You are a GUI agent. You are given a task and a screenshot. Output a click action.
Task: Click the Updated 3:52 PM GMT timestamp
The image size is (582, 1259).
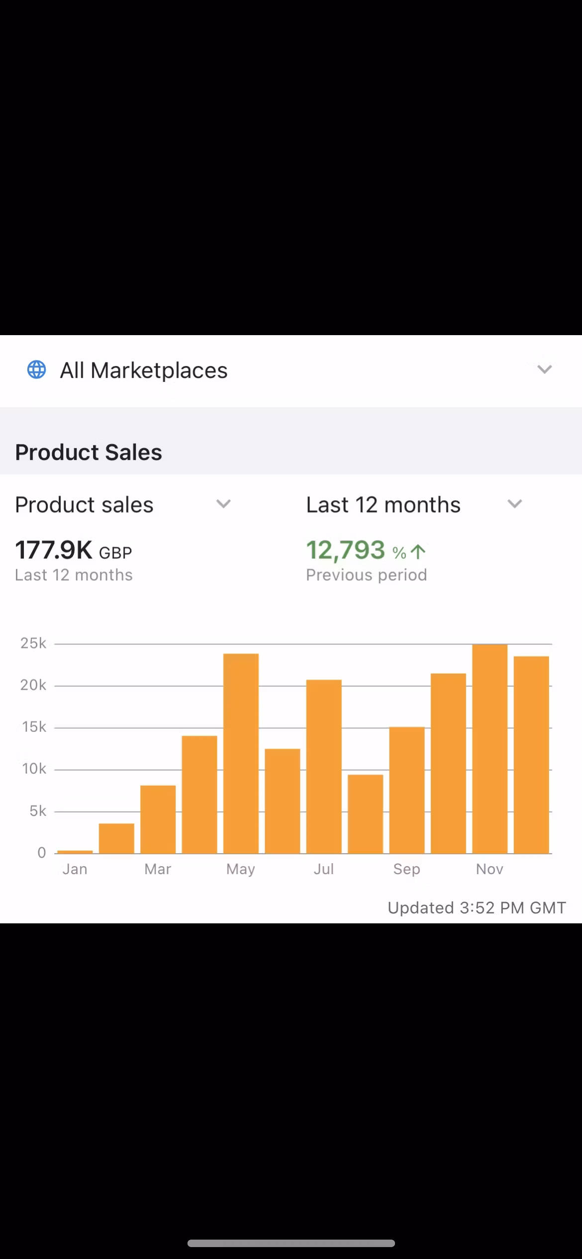click(477, 907)
